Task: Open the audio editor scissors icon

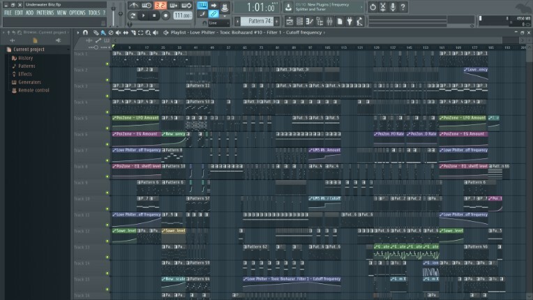Action: point(383,7)
